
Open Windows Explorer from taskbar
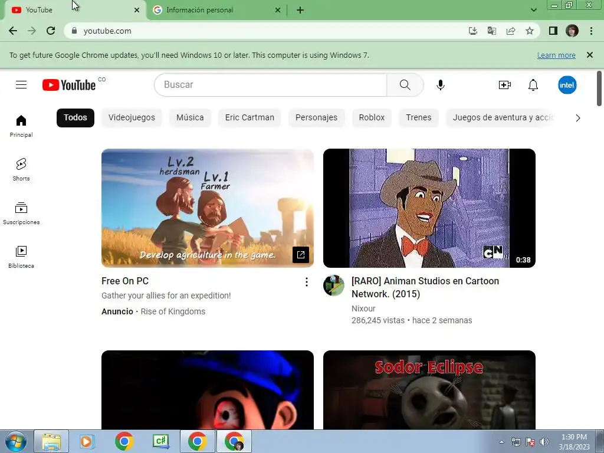click(51, 441)
